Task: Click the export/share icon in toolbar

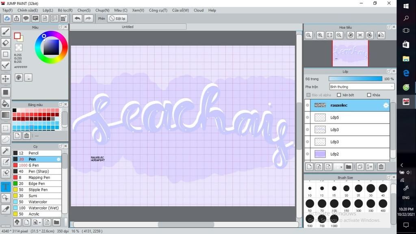Action: 16,18
